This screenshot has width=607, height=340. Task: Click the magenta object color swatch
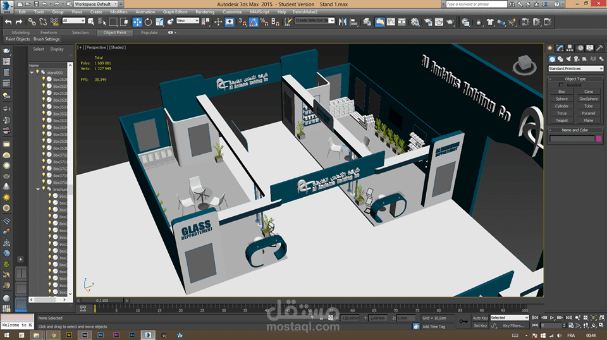pos(599,138)
